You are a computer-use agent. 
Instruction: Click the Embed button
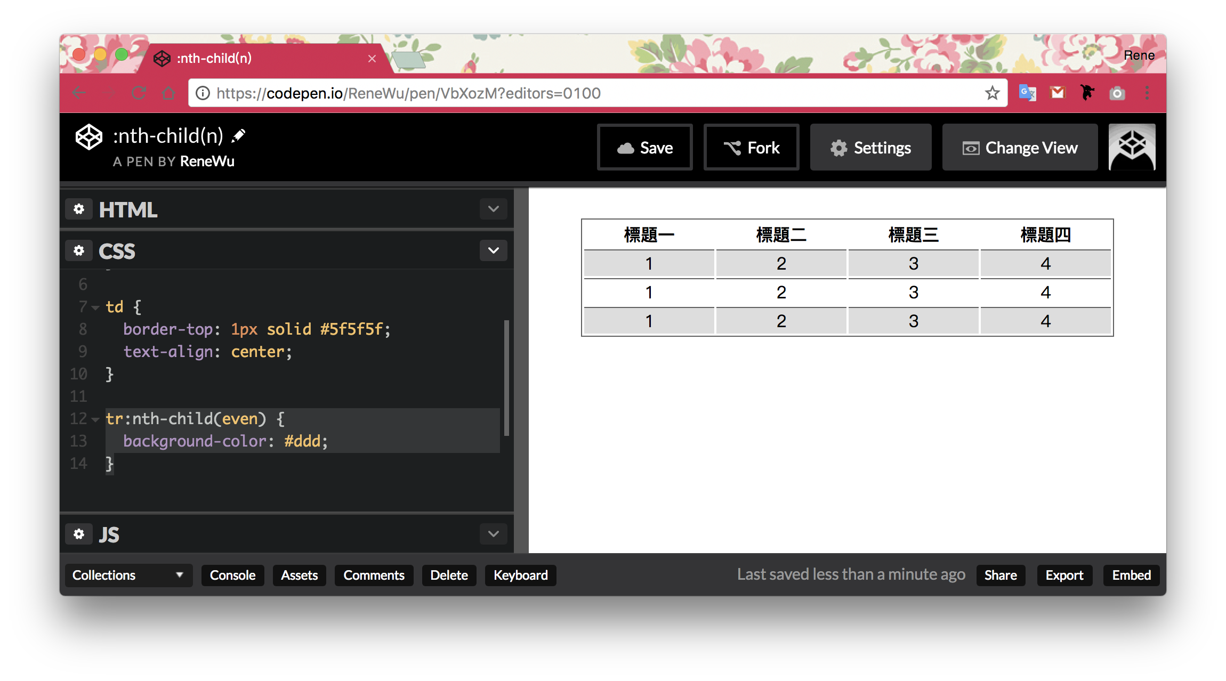pos(1131,575)
